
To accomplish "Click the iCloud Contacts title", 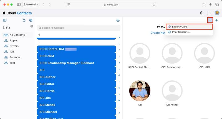I will 17,13.
